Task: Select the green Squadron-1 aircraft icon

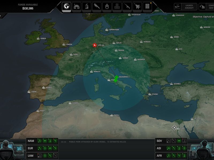Action: tap(116, 79)
